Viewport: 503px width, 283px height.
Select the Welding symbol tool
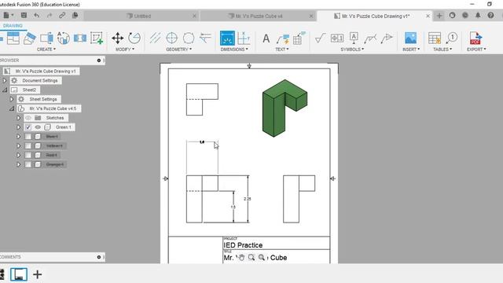point(370,39)
